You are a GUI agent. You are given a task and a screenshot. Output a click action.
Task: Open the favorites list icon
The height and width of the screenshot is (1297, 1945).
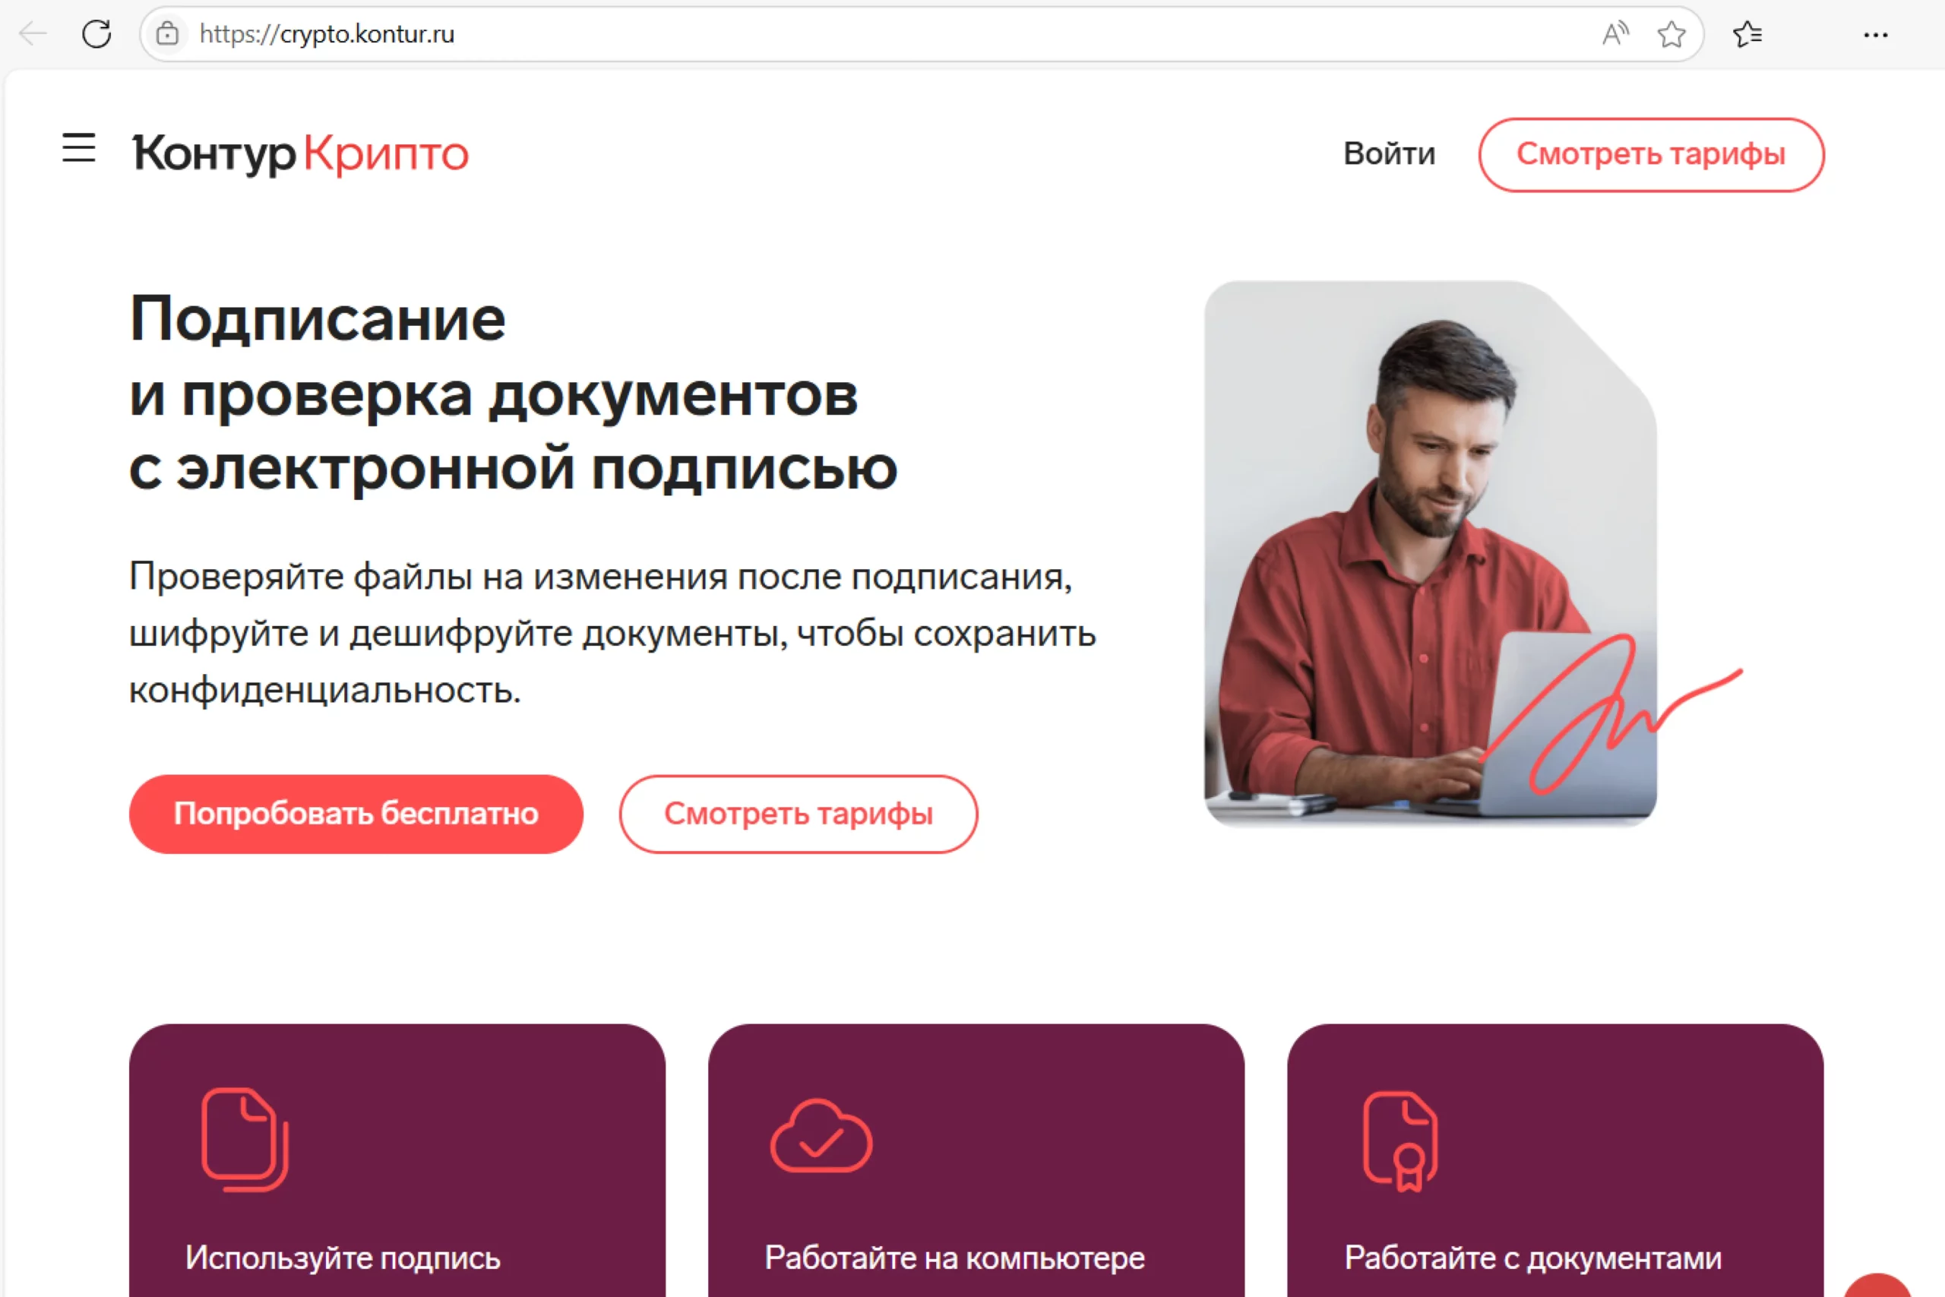(1747, 34)
